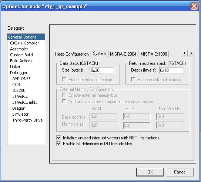Image resolution: width=201 pixels, height=182 pixels.
Task: Select Third-Party Driver category
Action: pyautogui.click(x=28, y=120)
